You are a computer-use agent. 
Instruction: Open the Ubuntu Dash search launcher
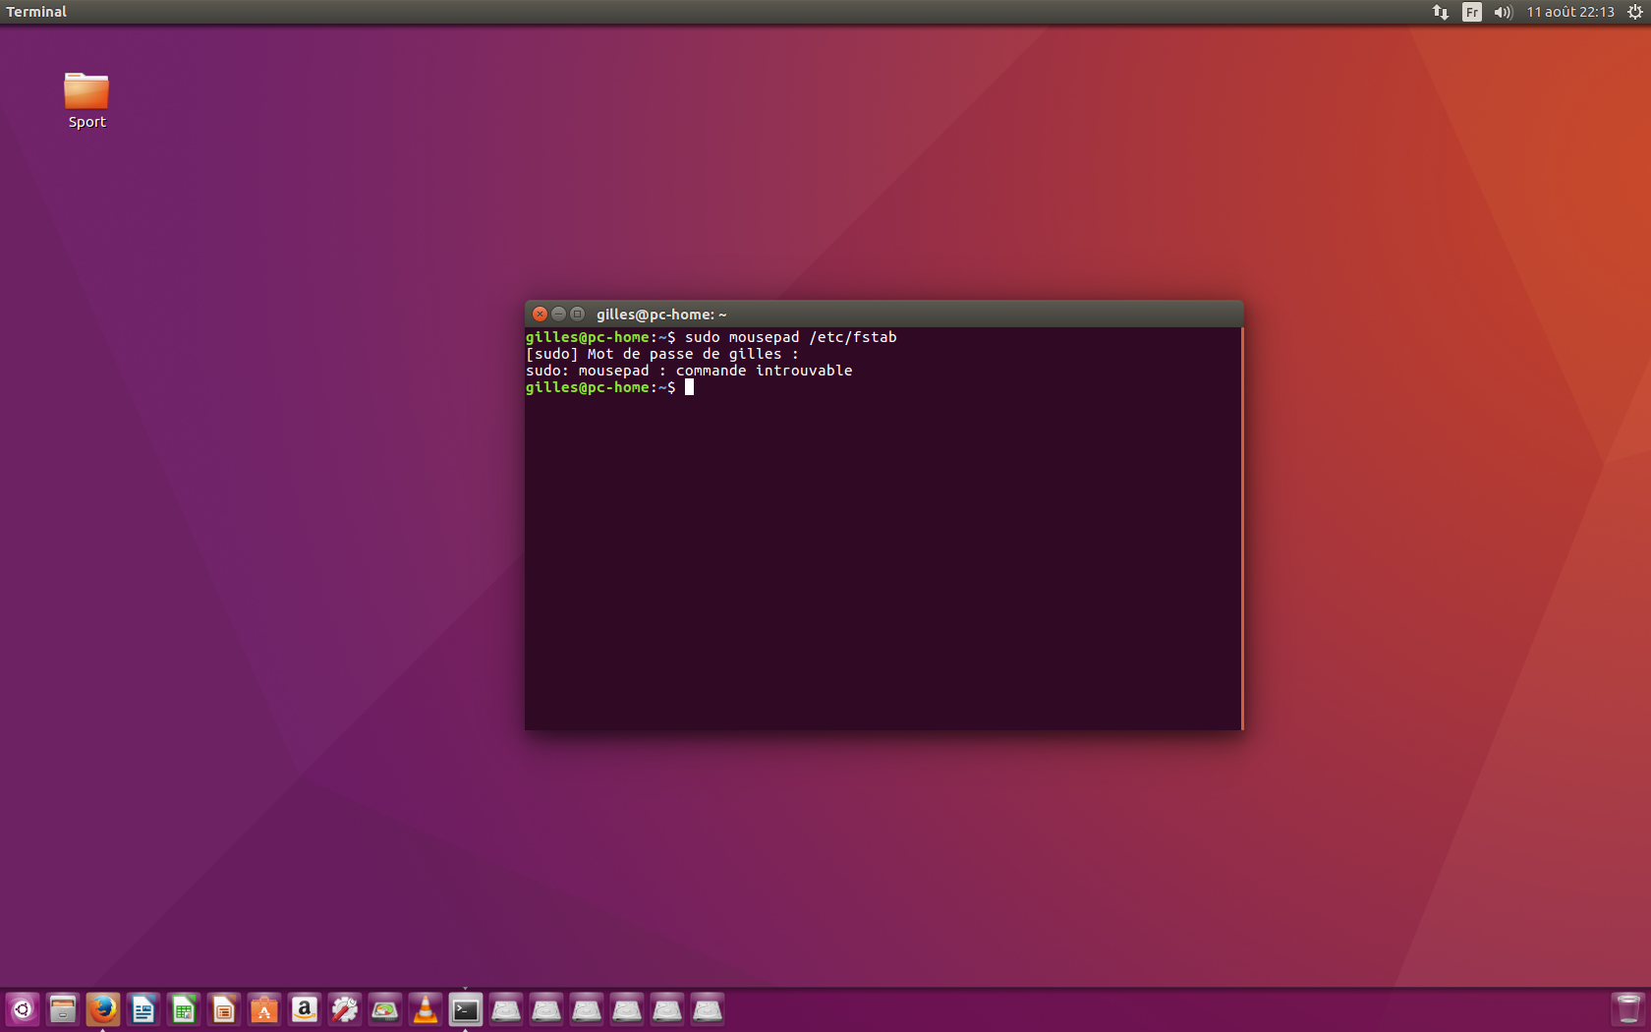point(23,1009)
